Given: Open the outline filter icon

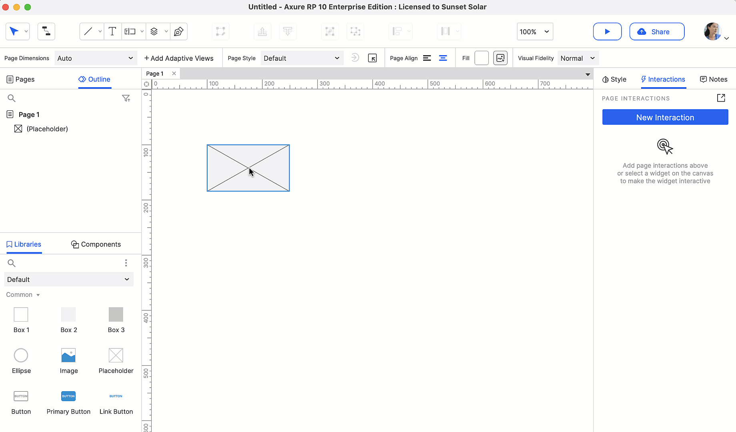Looking at the screenshot, I should [126, 98].
